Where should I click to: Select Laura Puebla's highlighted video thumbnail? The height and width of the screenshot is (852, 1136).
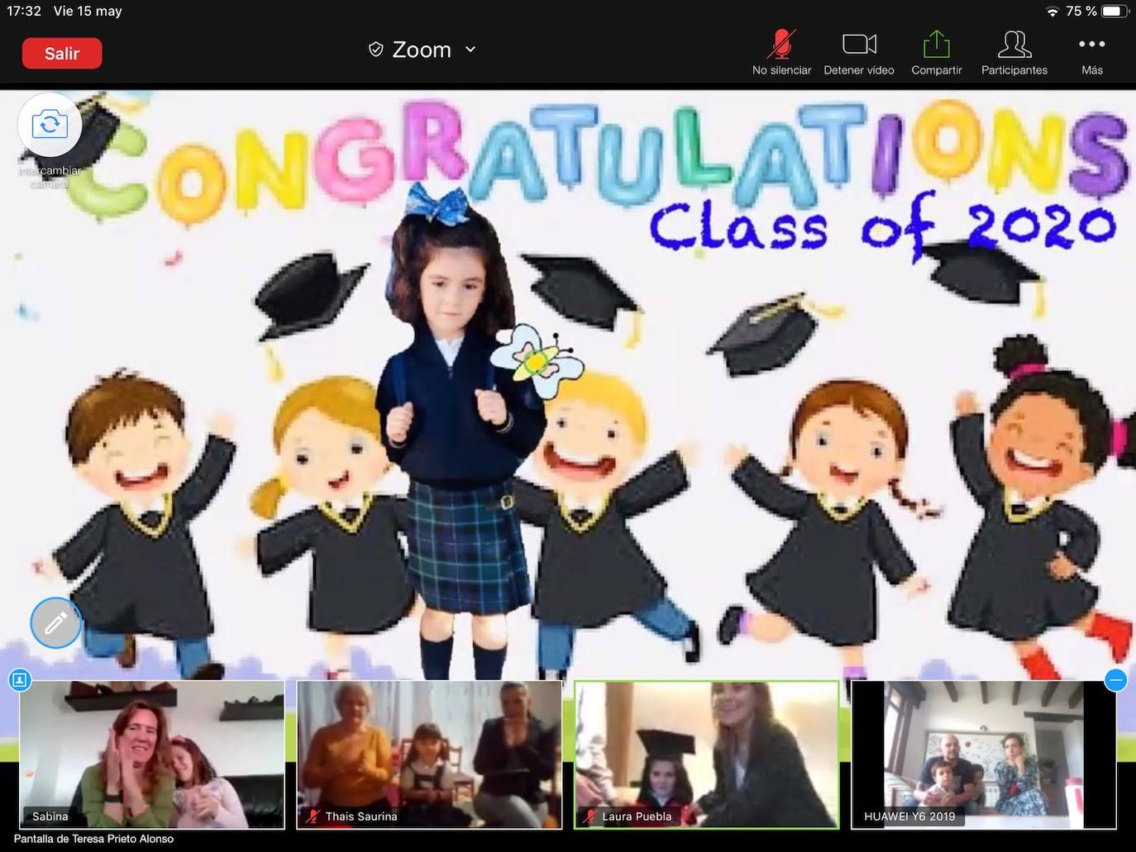point(706,754)
